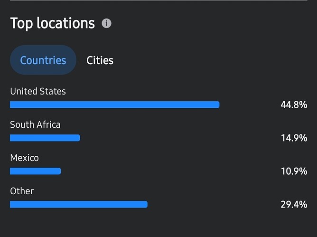Select the South Africa label
317x237 pixels.
pos(35,124)
